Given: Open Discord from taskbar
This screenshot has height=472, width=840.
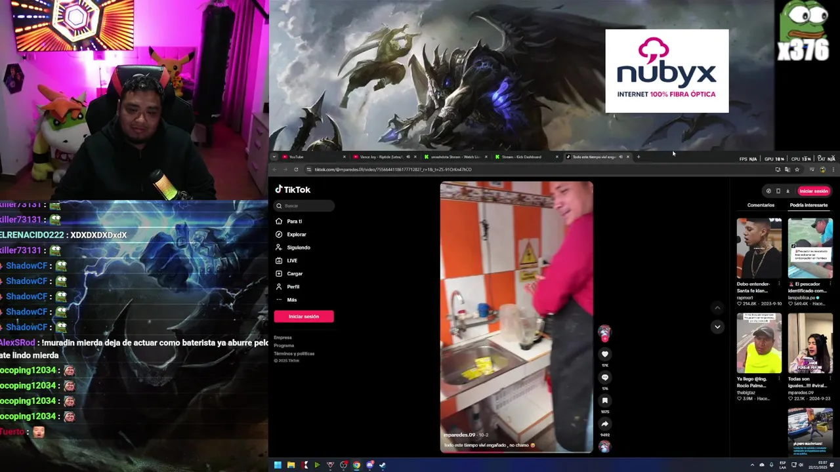Looking at the screenshot, I should 369,465.
